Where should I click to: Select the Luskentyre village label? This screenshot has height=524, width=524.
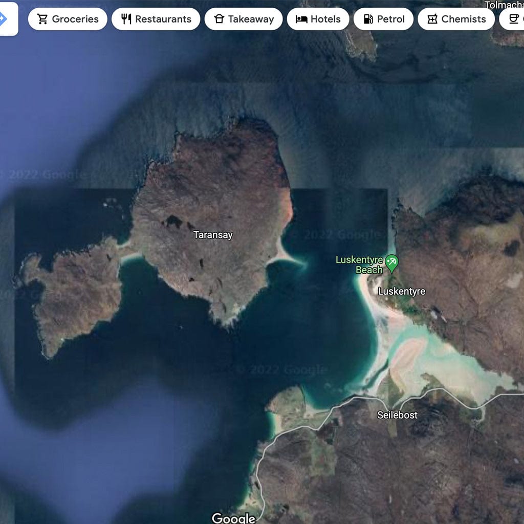401,291
